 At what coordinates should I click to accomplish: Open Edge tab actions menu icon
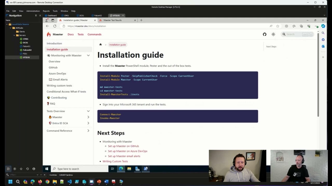coord(53,20)
